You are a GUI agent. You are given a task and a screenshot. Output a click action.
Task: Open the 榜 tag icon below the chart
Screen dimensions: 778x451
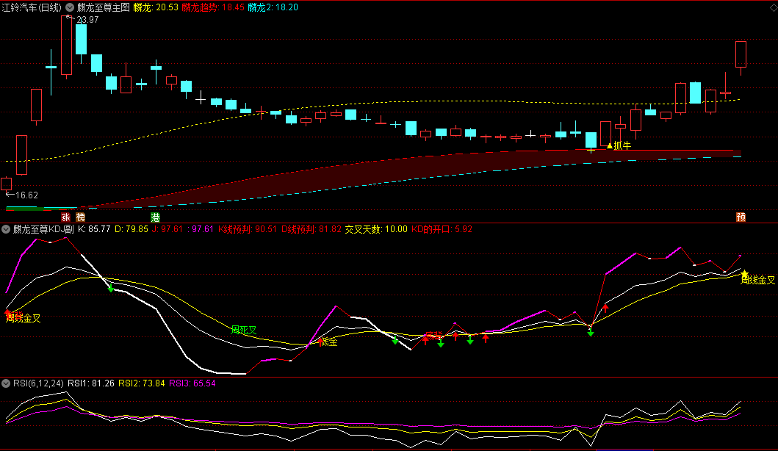[80, 217]
